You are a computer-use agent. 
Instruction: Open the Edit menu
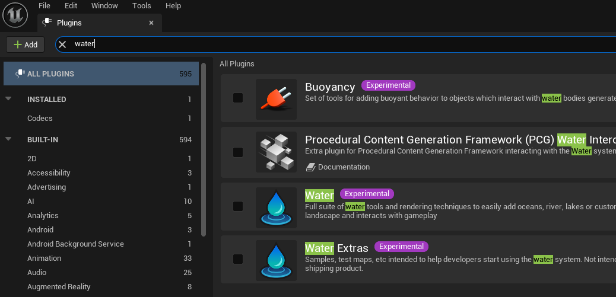pyautogui.click(x=71, y=5)
